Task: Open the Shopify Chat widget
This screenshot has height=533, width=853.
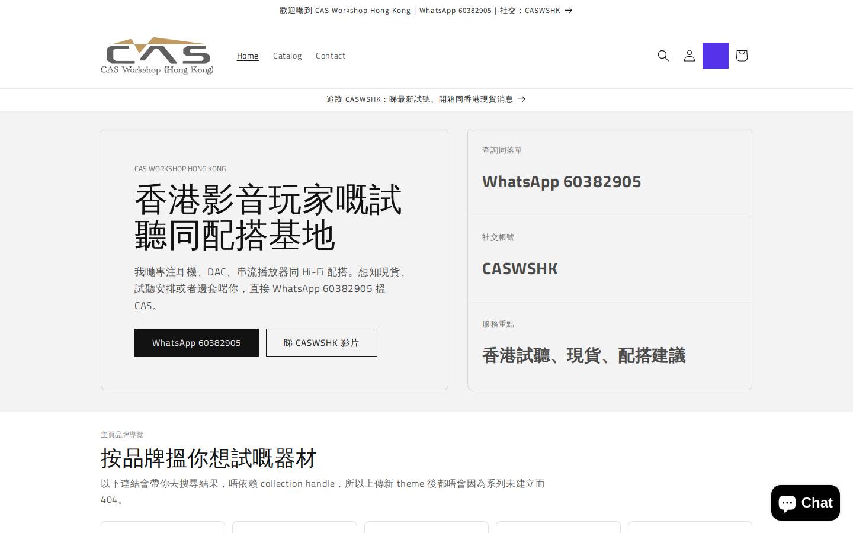Action: click(806, 503)
